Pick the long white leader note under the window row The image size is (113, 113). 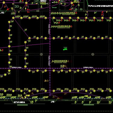(19, 102)
